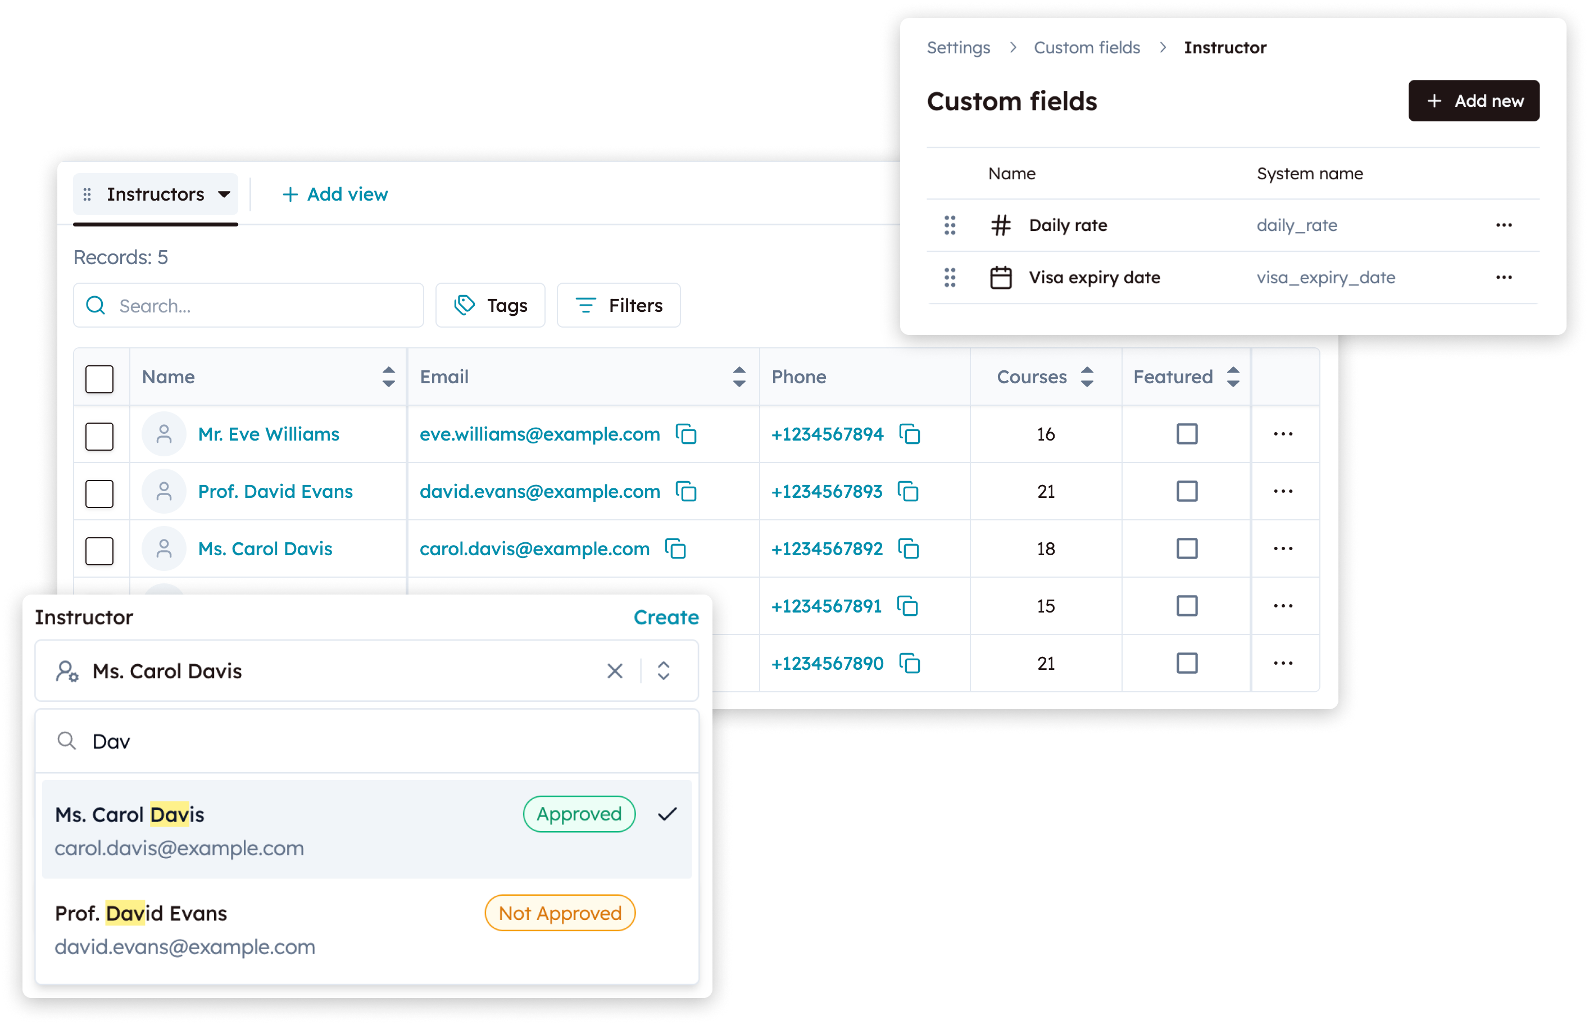Select the row checkbox for Mr. Eve Williams
Viewport: 1589px width, 1025px height.
point(99,436)
